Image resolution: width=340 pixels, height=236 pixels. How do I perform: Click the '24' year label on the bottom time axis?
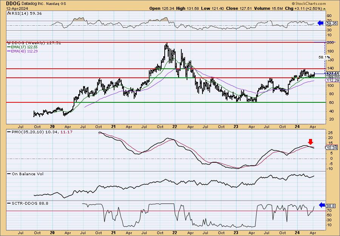[x=298, y=233]
